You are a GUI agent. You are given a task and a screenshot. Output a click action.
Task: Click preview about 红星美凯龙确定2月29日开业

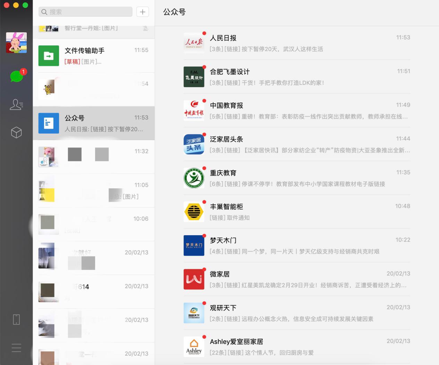[308, 285]
